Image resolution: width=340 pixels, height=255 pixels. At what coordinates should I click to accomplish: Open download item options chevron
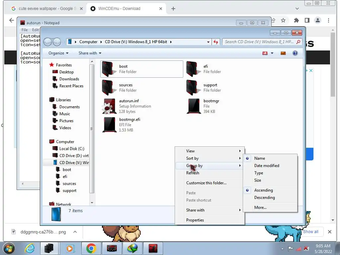coord(75,232)
